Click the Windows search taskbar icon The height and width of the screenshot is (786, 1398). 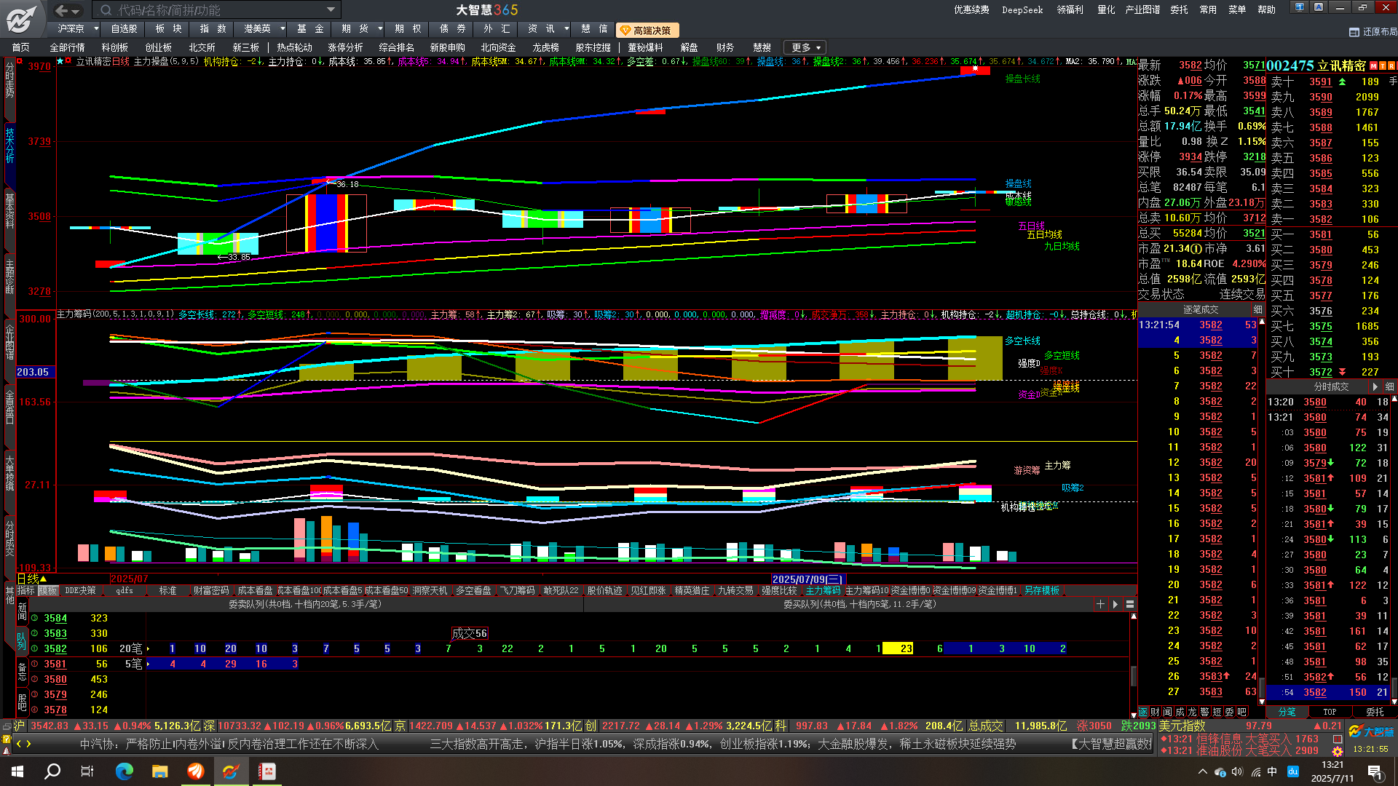[x=52, y=771]
